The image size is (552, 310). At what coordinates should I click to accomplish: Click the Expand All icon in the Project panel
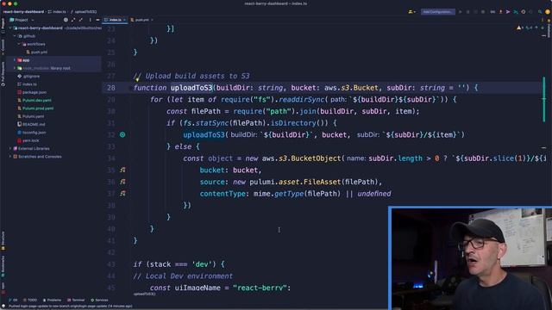(x=73, y=20)
